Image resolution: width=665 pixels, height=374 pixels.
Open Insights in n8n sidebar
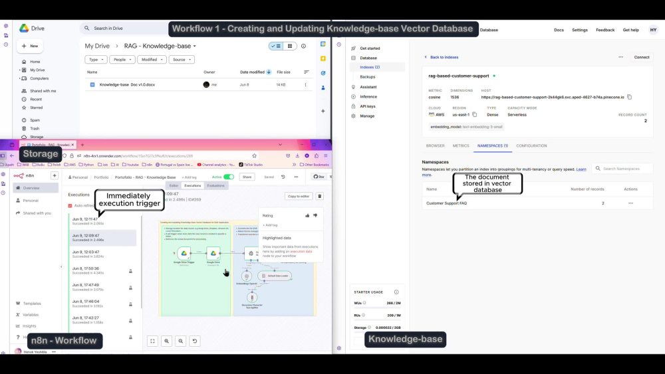(x=29, y=326)
